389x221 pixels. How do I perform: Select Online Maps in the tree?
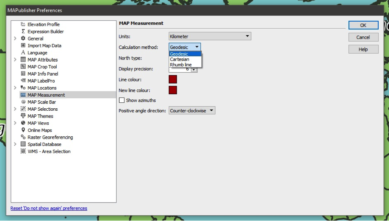[39, 130]
